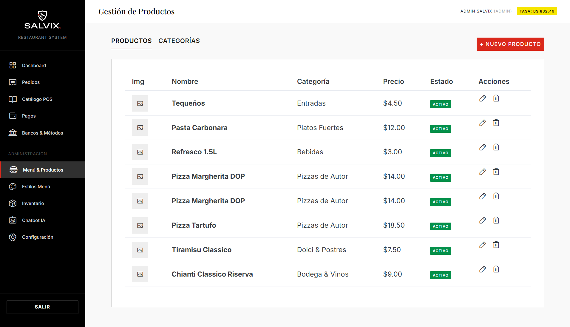Click the Pizza Tartufo image thumbnail
Screen dimensions: 570x327
pyautogui.click(x=140, y=225)
